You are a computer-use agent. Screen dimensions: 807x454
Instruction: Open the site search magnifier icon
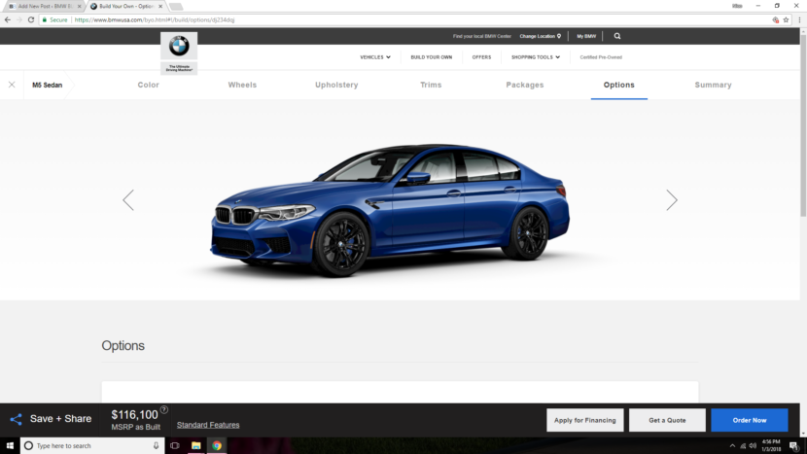point(617,36)
